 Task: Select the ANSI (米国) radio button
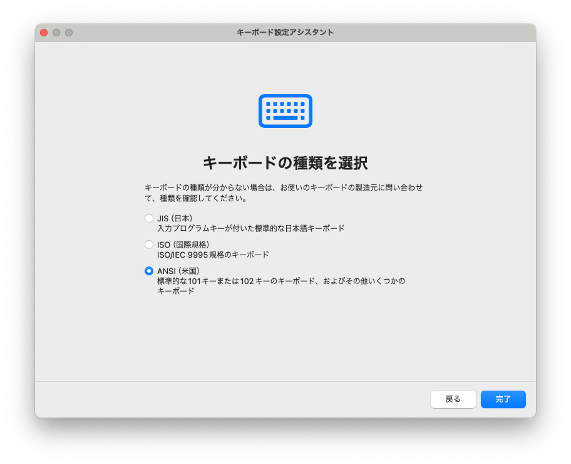148,271
